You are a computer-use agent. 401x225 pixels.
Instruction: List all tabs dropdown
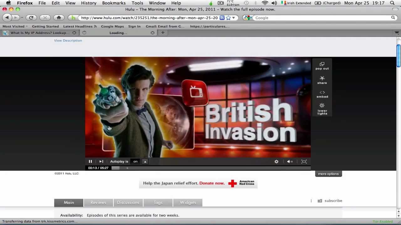pos(397,33)
